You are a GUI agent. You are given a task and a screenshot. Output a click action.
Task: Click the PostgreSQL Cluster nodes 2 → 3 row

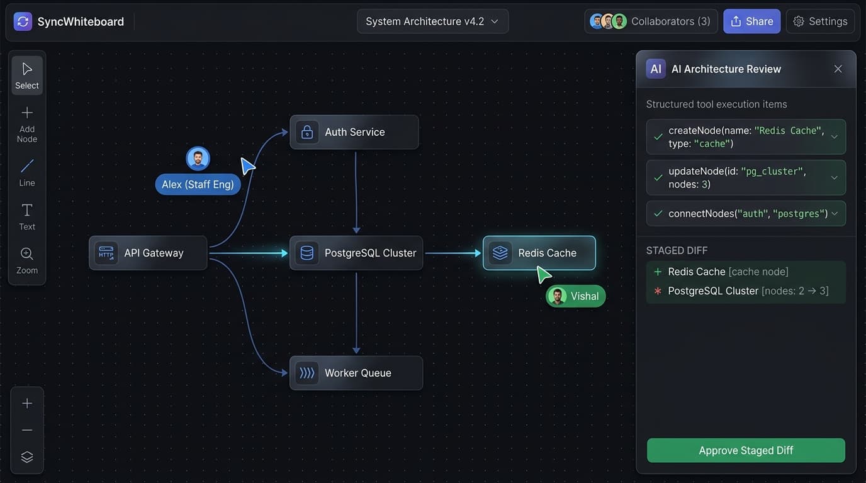[x=746, y=291]
